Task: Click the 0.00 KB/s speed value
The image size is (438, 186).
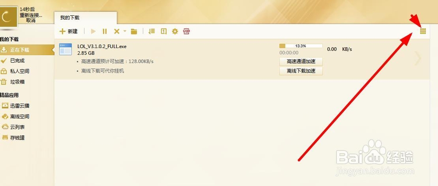Action: point(339,49)
